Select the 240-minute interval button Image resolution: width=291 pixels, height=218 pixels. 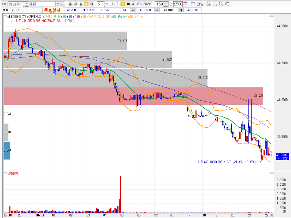click(150, 4)
